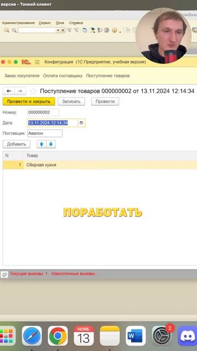The image size is (197, 351).
Task: Open Launchpad from the Dock
Action: point(7,336)
